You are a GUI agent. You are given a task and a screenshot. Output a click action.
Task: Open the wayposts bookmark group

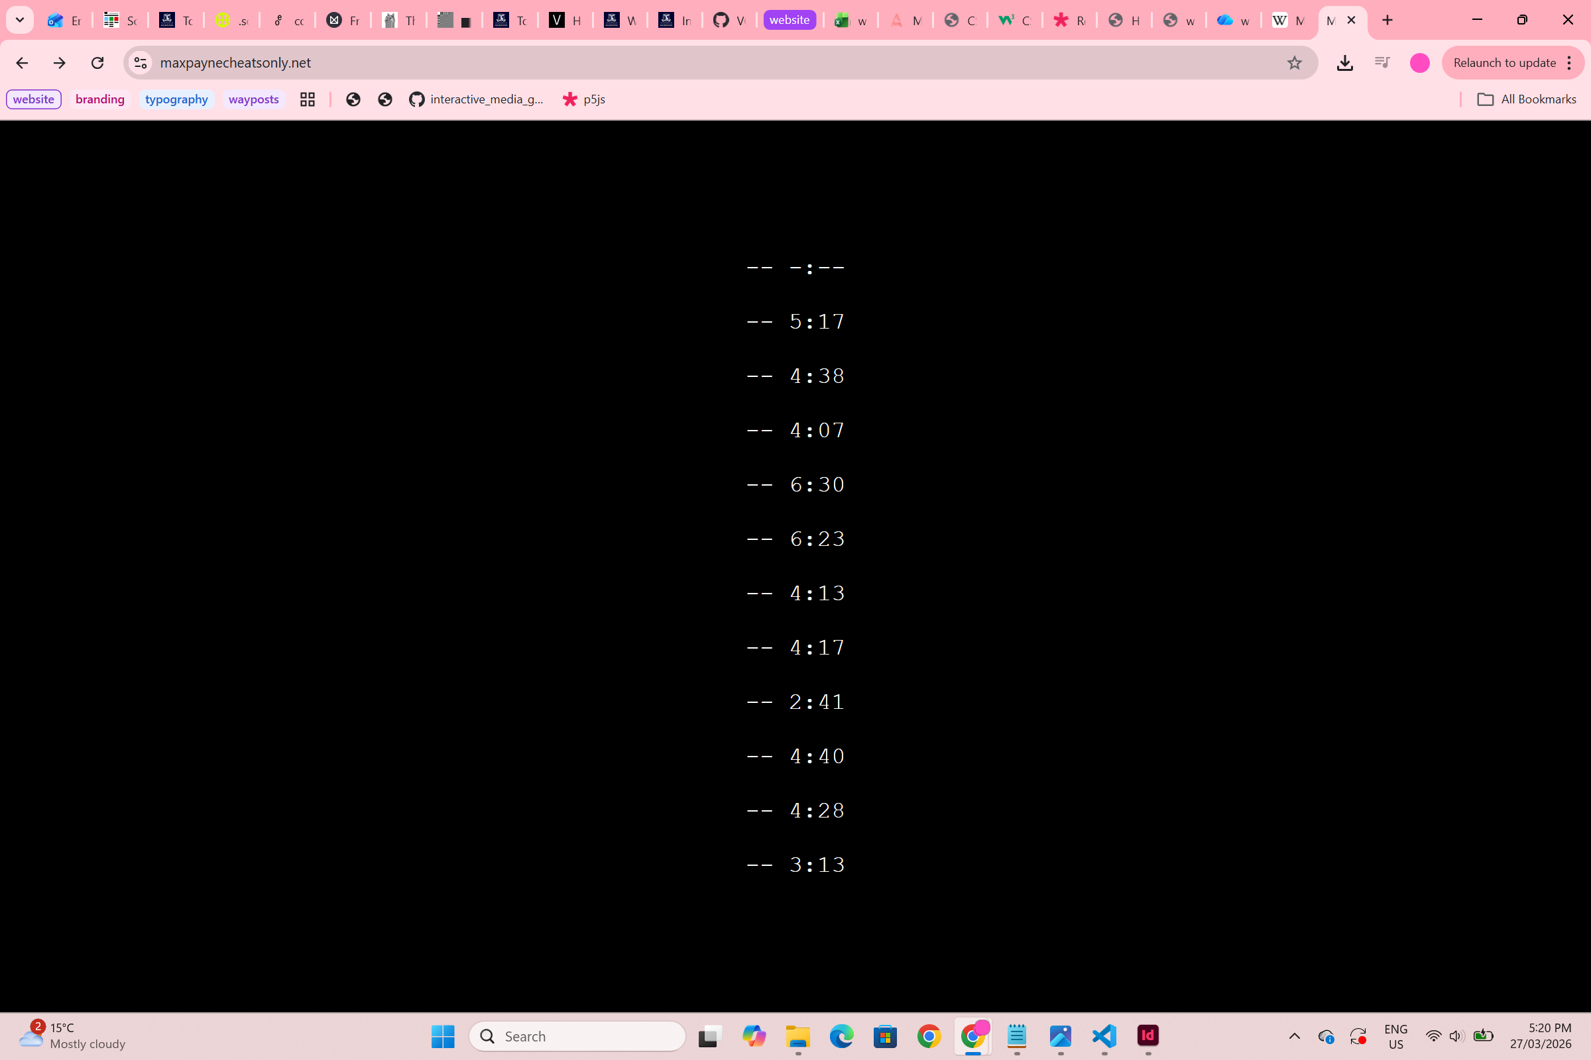click(254, 99)
